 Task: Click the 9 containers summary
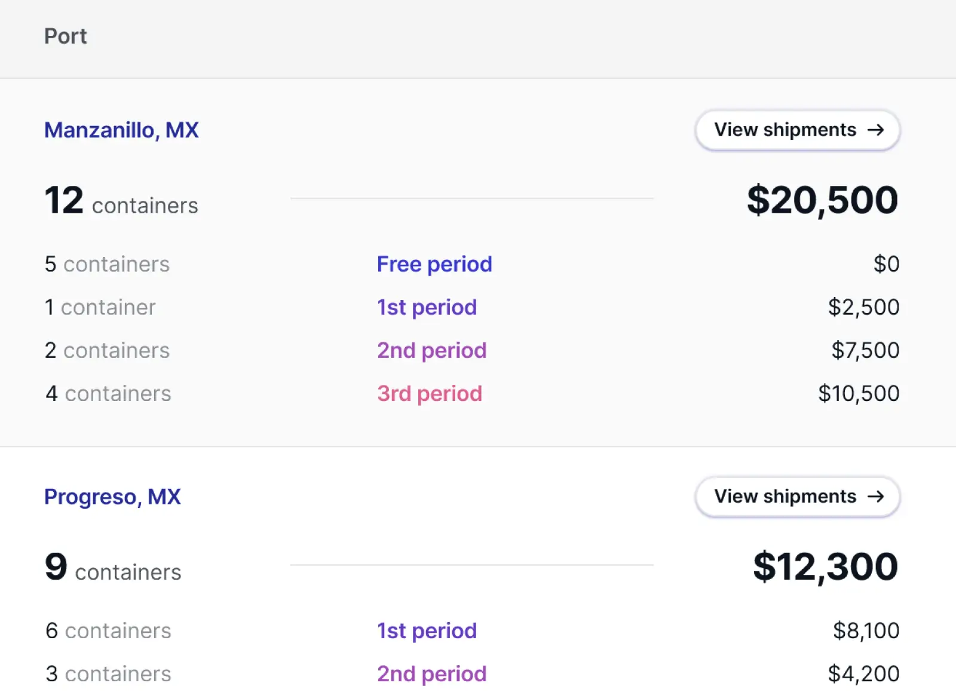[113, 567]
